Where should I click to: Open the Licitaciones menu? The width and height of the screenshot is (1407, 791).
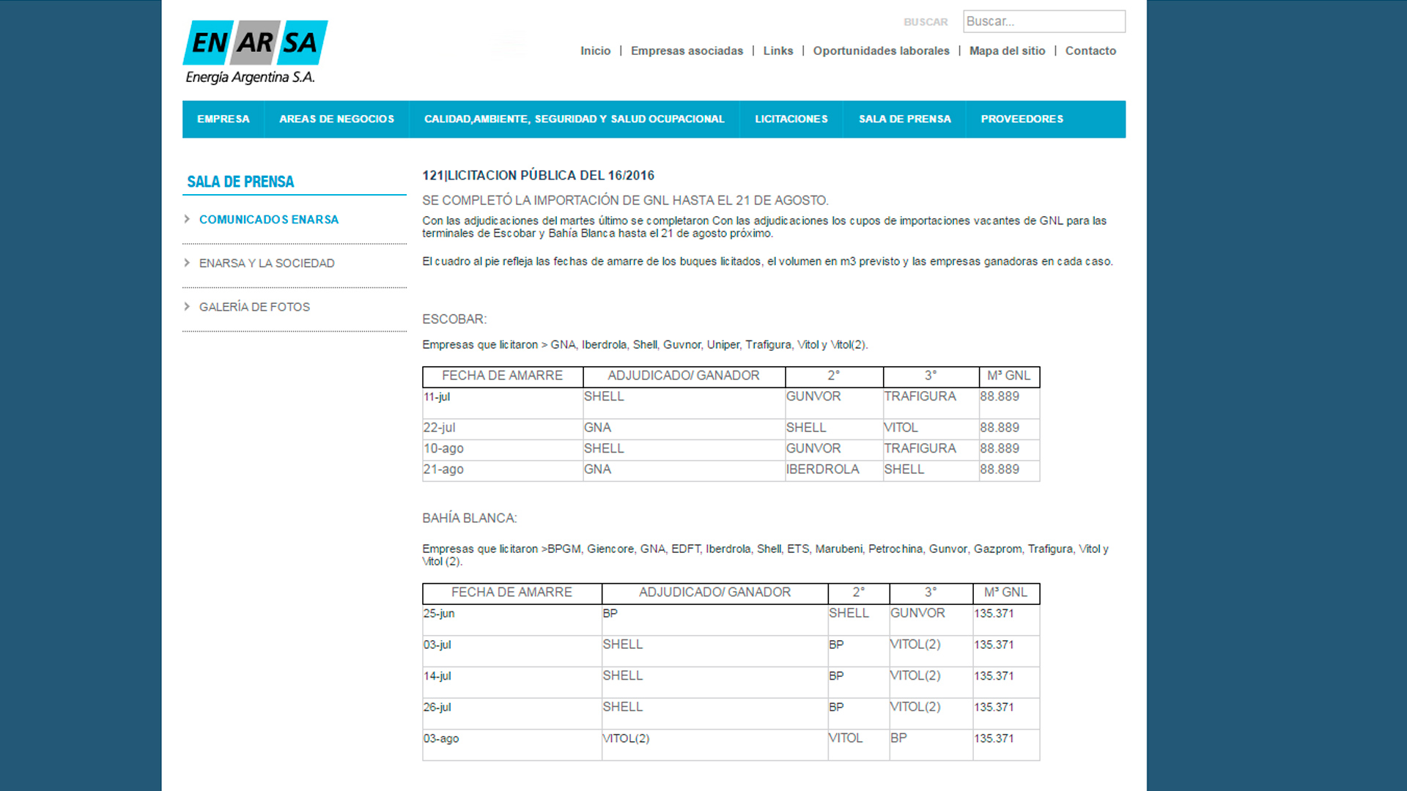pos(791,119)
